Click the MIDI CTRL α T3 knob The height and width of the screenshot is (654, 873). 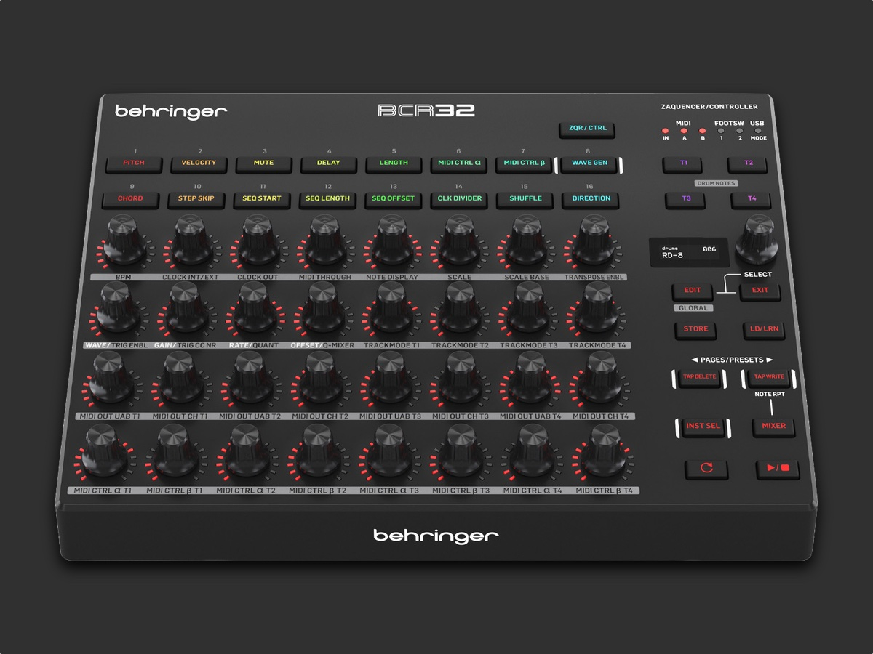(388, 451)
